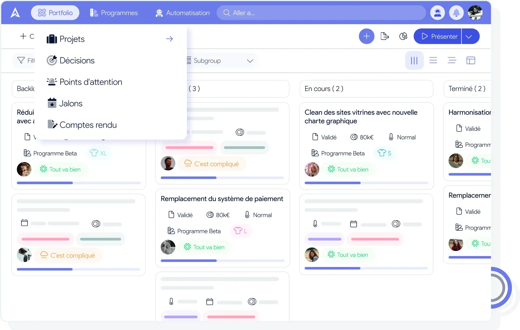Click Normal priority on Clean des sites card
Viewport: 520px width, 330px height.
coord(402,137)
